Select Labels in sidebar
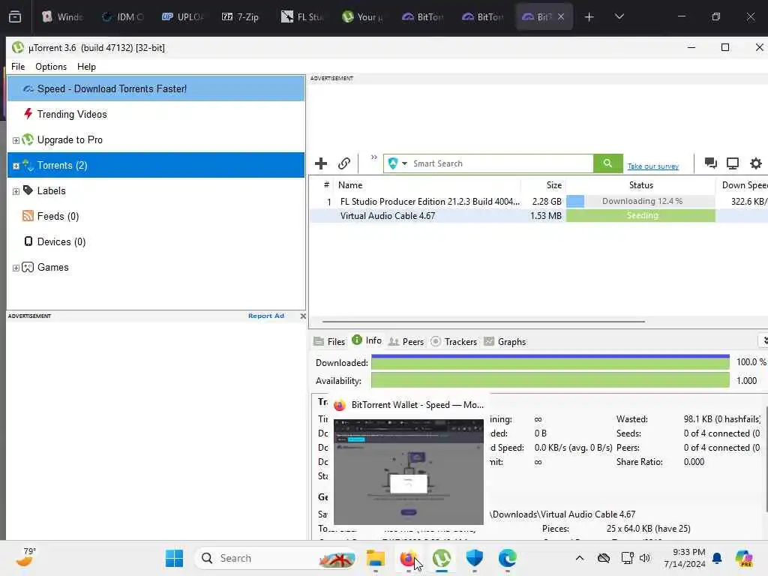 pyautogui.click(x=156, y=190)
